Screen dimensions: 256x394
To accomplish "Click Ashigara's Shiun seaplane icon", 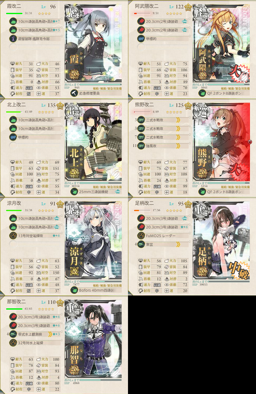I will pyautogui.click(x=141, y=244).
